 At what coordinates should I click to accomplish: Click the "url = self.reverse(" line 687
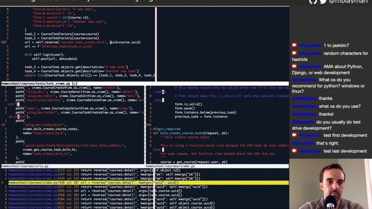(83, 42)
